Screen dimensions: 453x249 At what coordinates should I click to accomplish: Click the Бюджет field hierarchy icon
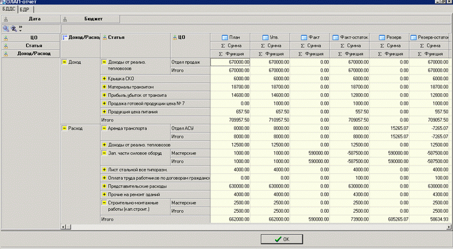coord(65,19)
